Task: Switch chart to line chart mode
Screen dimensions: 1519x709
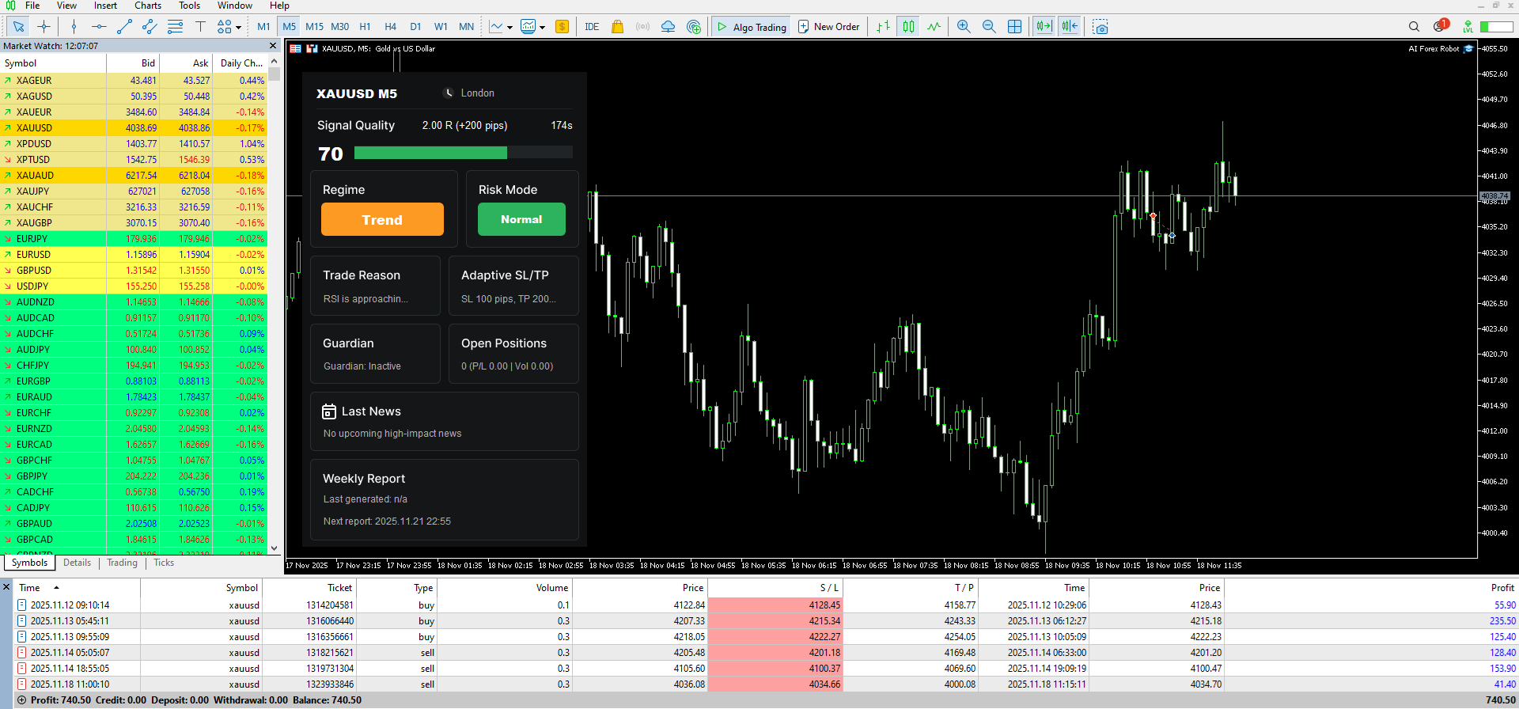Action: click(x=934, y=27)
